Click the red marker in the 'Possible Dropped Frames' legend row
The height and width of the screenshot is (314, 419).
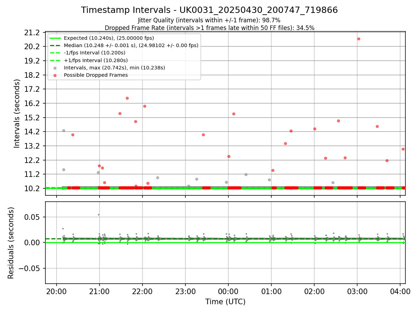coord(55,75)
